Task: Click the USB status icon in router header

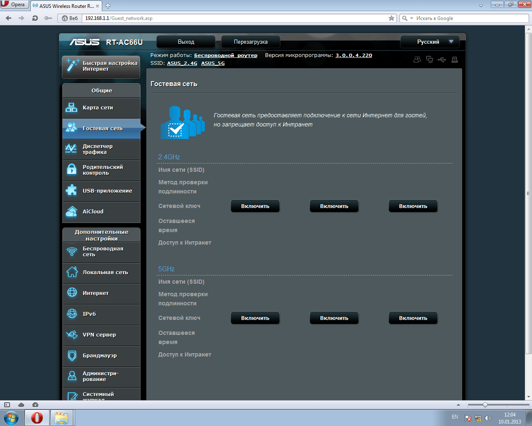Action: click(x=442, y=59)
